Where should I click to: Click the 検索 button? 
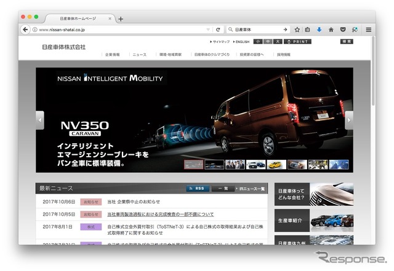(x=347, y=41)
